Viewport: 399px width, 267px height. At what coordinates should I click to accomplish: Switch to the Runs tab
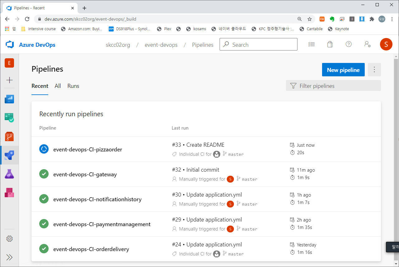tap(73, 86)
